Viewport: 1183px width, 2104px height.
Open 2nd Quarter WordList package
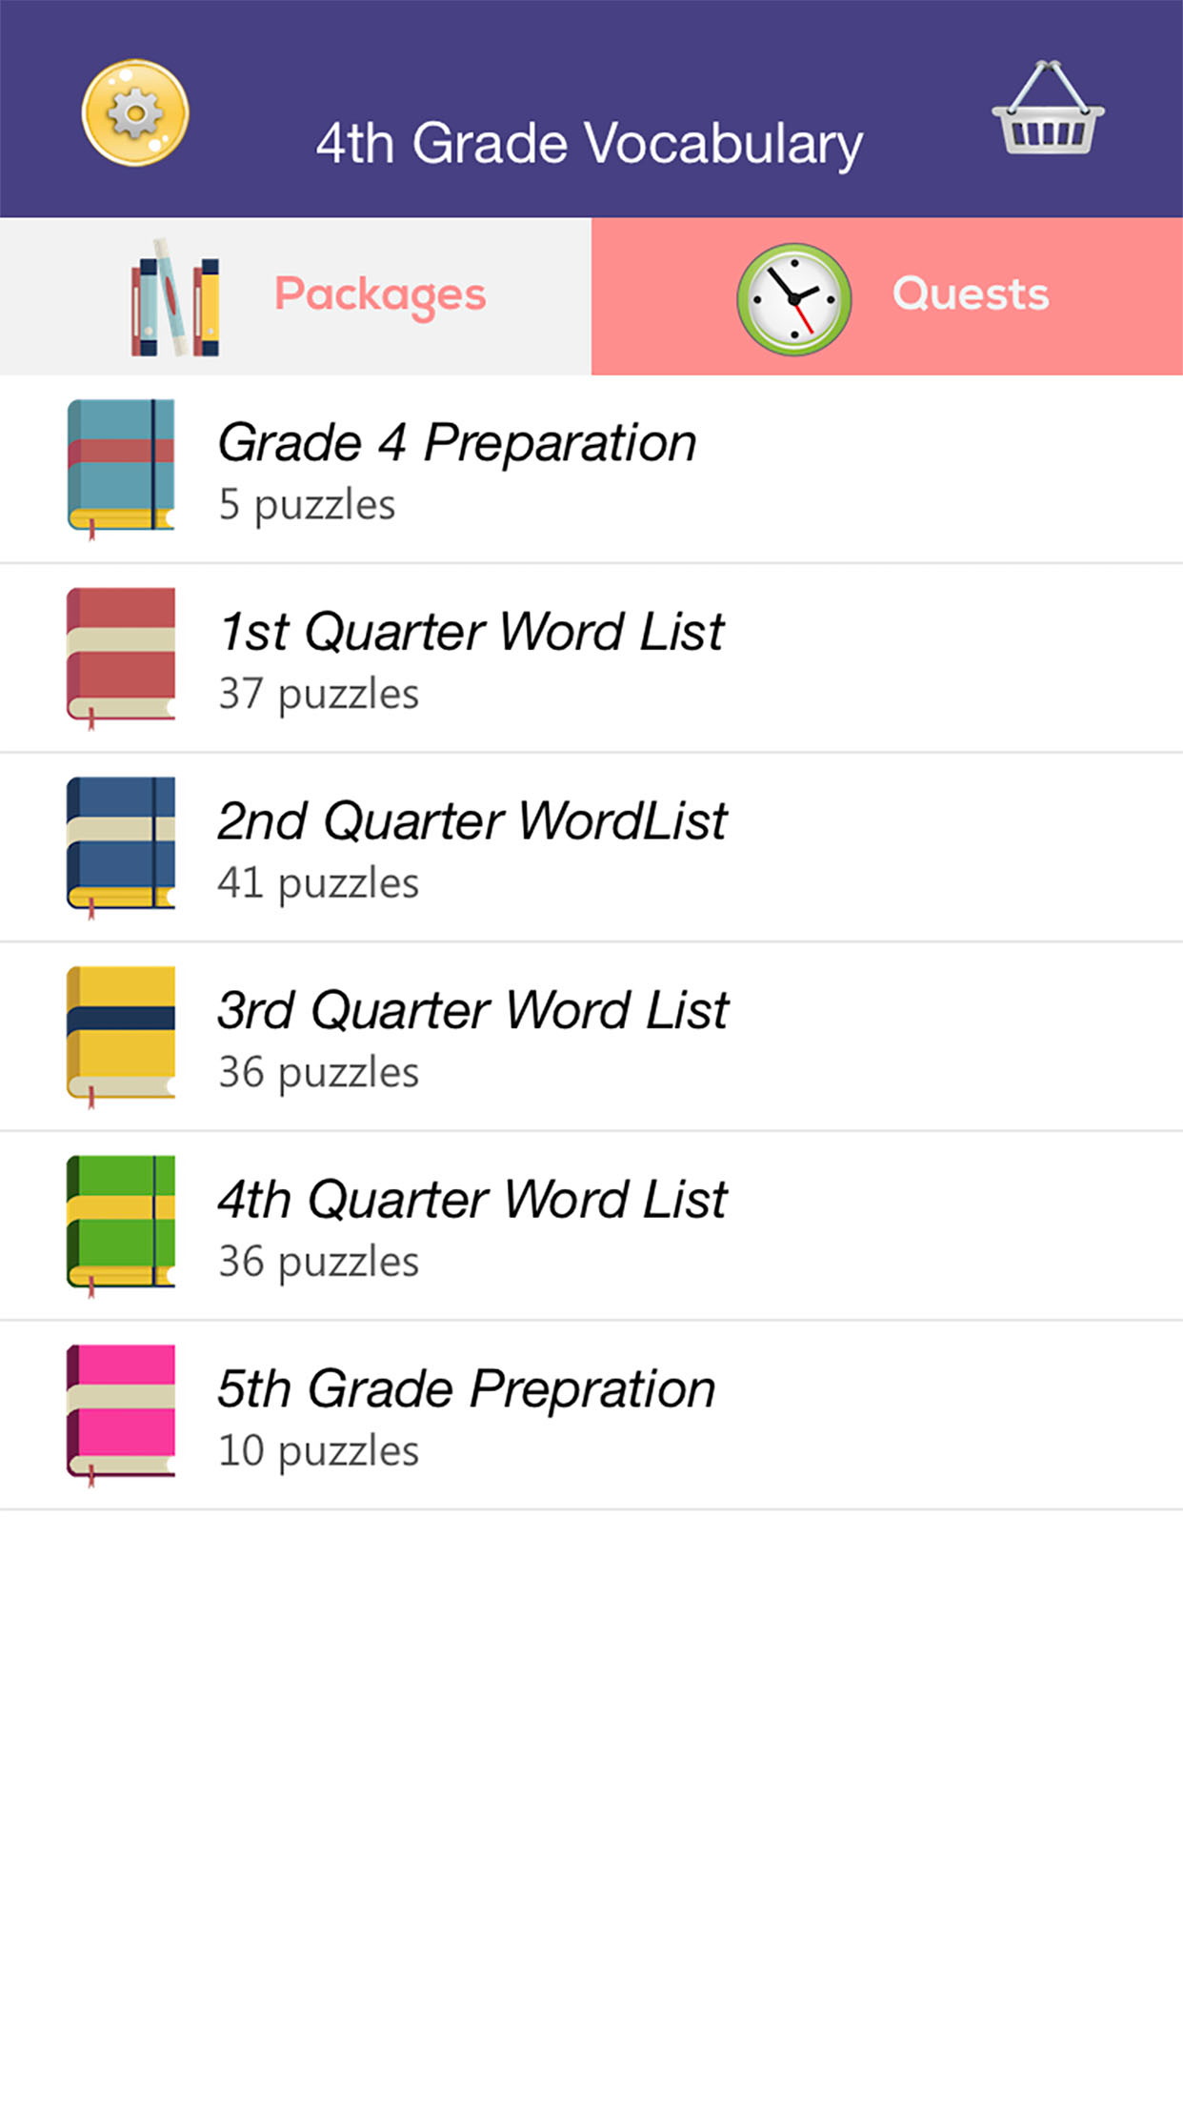click(591, 847)
